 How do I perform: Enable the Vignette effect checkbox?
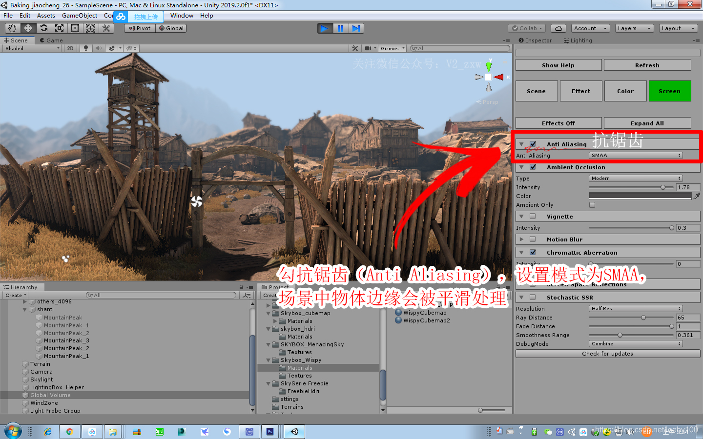(x=533, y=217)
